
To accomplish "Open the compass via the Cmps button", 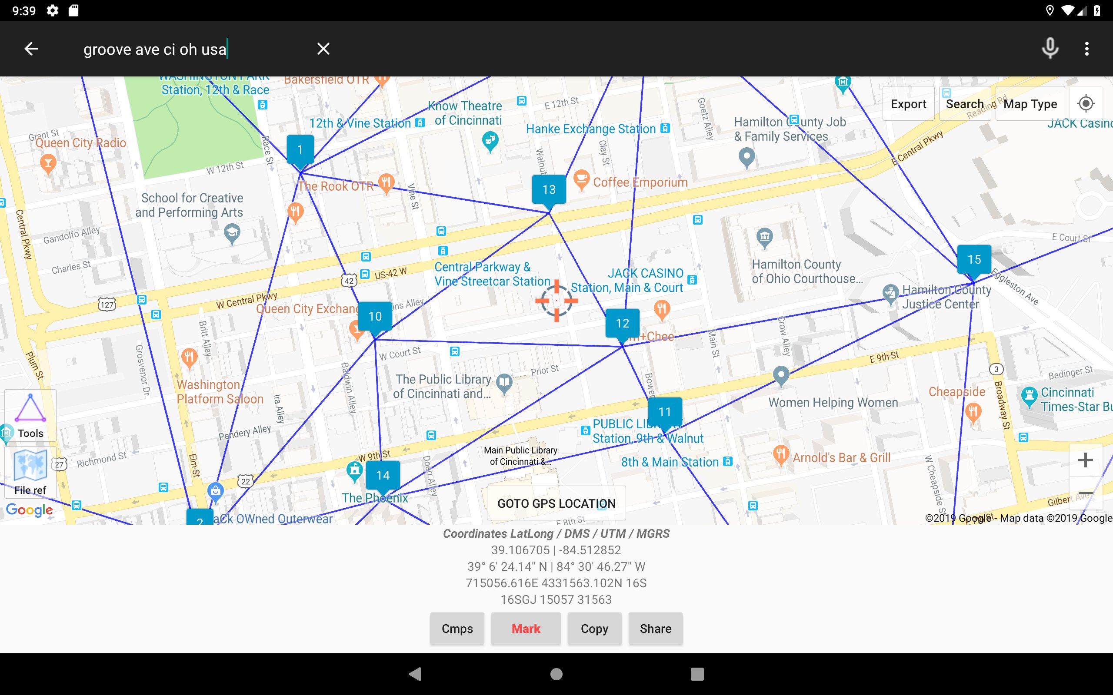I will click(457, 629).
